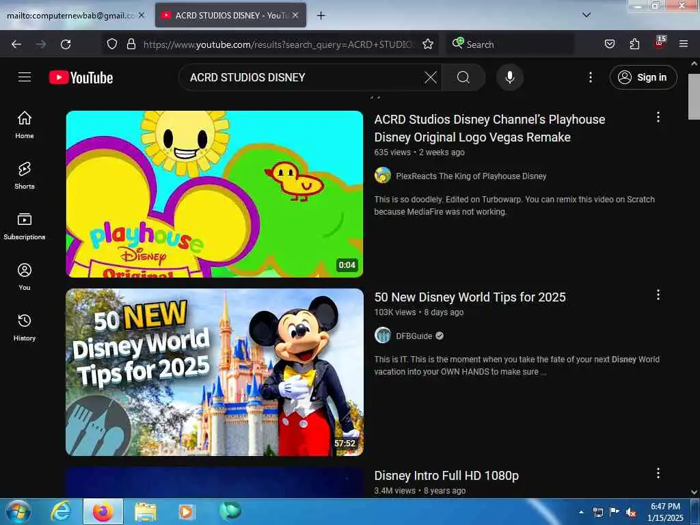Open Windows Explorer from the taskbar
700x525 pixels.
coord(146,511)
